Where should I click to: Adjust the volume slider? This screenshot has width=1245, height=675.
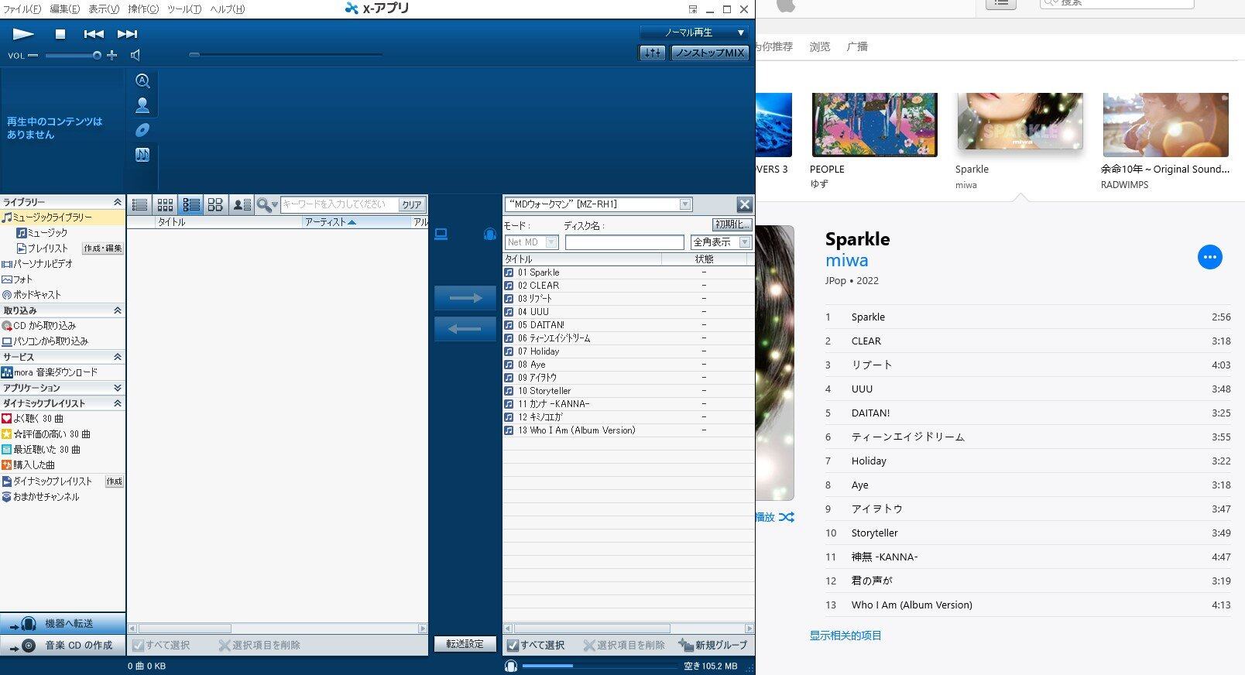(x=73, y=55)
